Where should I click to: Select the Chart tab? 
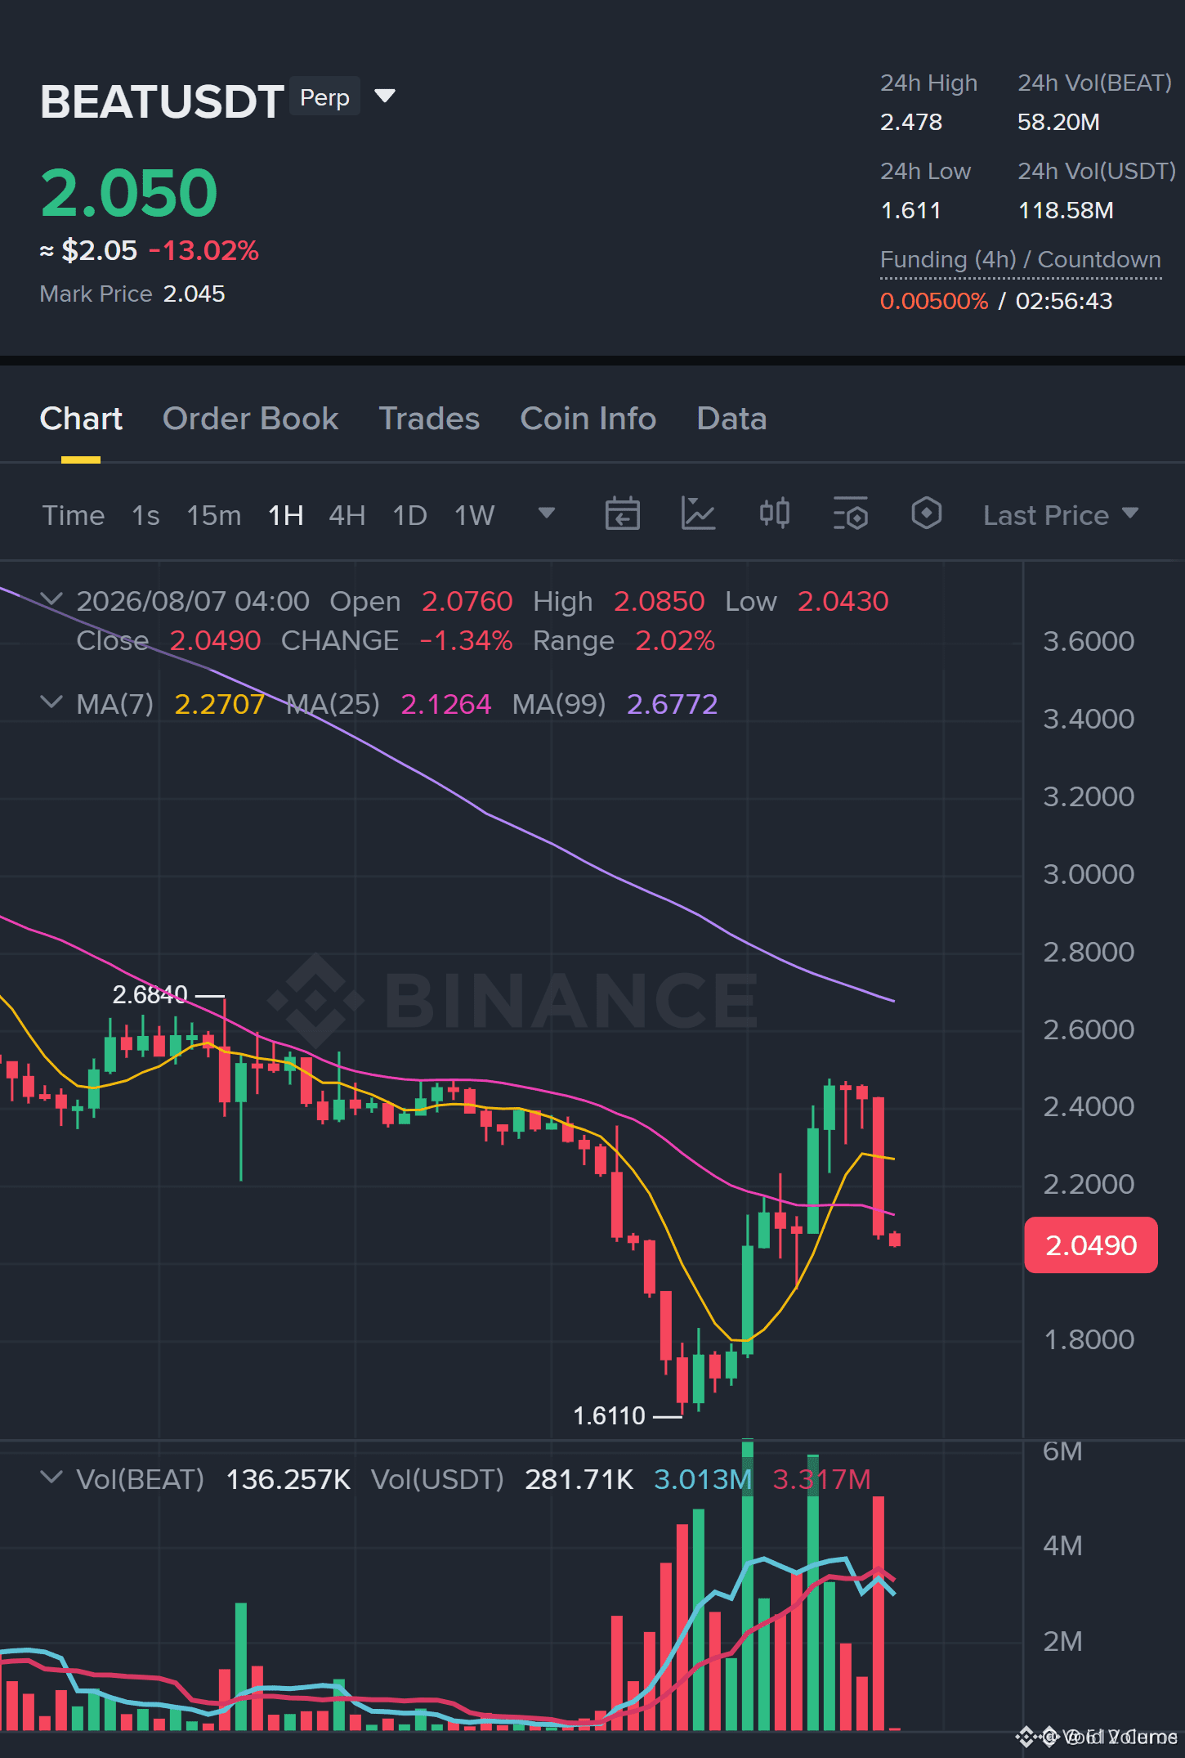coord(81,419)
